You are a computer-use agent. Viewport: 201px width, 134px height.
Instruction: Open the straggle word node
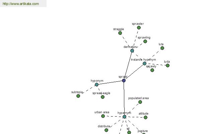(120, 33)
